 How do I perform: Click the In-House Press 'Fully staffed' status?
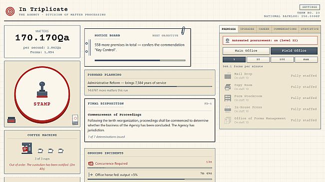click(x=304, y=109)
